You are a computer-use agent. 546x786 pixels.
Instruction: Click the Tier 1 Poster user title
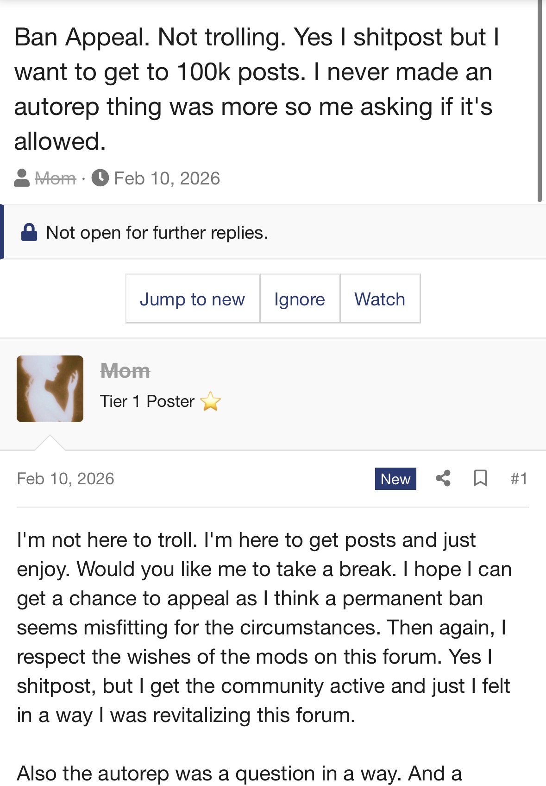(147, 401)
